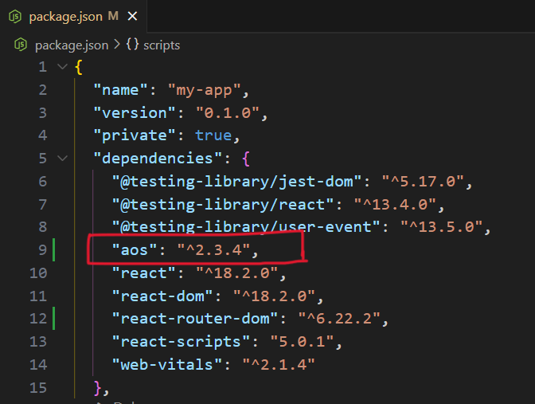Click the "0.1.0" version value
This screenshot has height=404, width=535.
227,113
